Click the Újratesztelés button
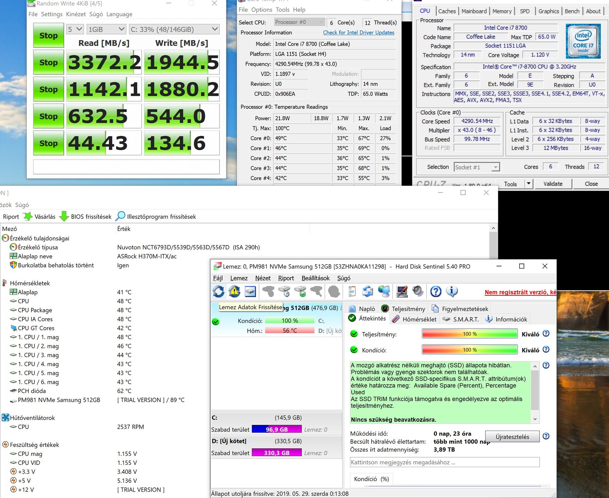 click(512, 437)
